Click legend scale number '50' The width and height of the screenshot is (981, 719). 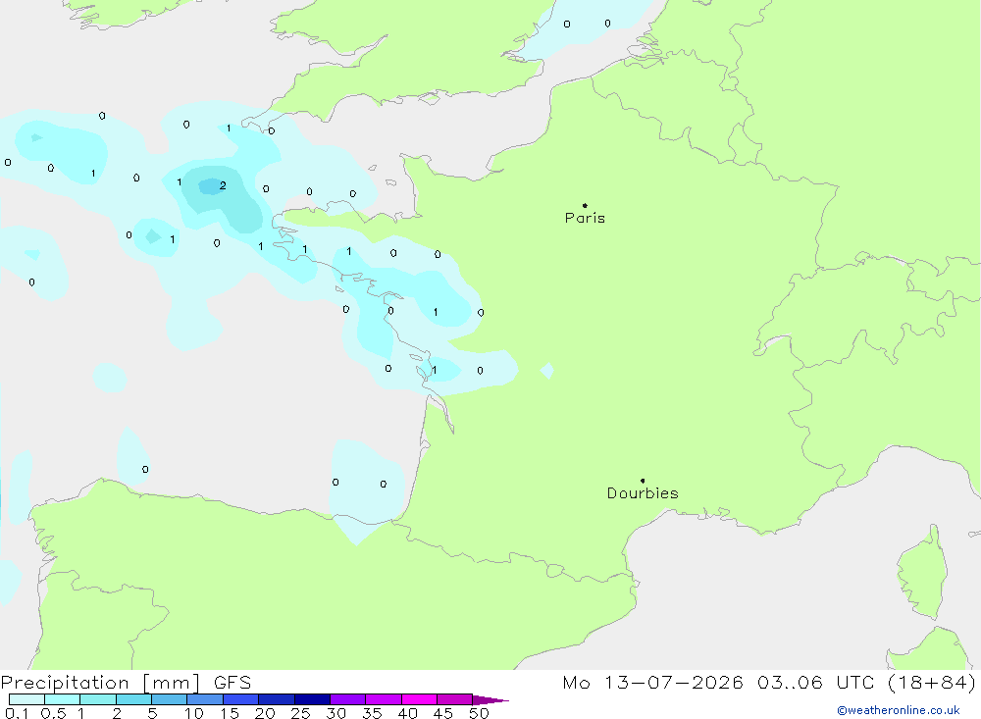479,713
